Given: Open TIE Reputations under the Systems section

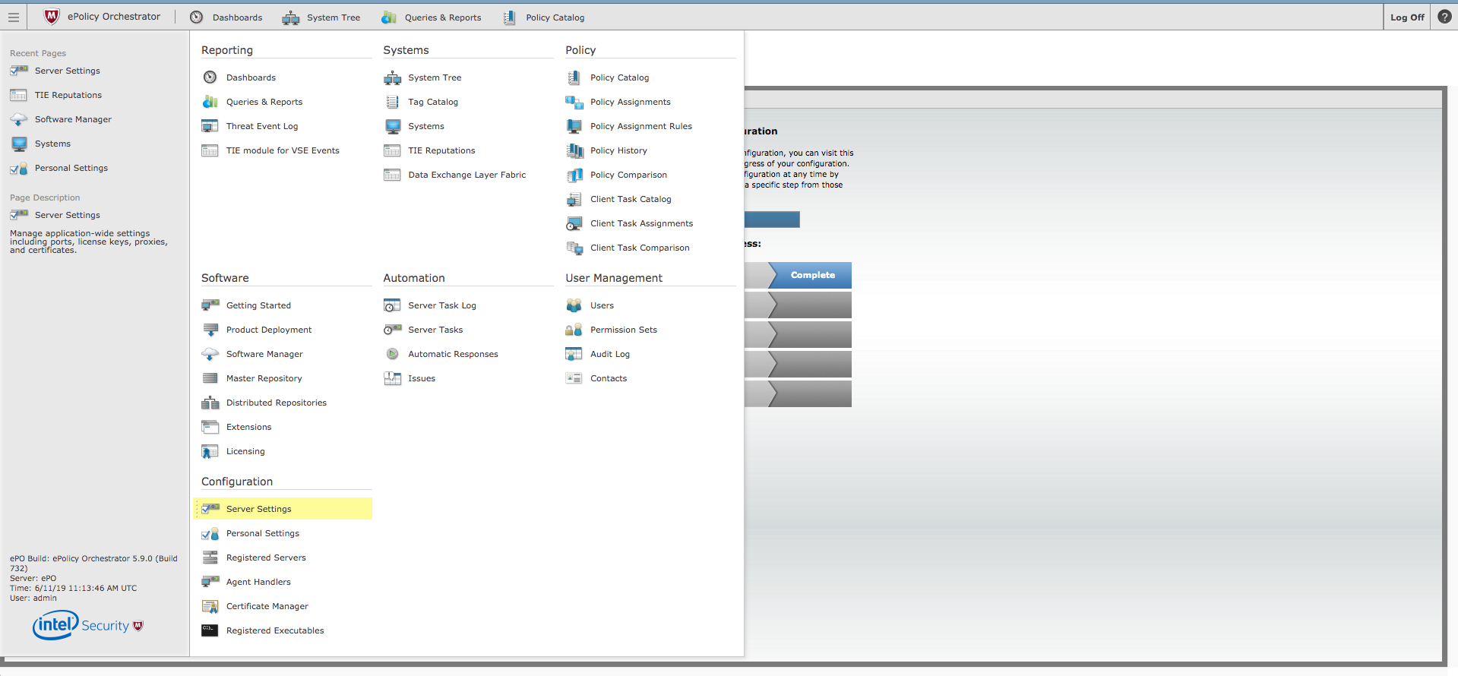Looking at the screenshot, I should pos(441,150).
